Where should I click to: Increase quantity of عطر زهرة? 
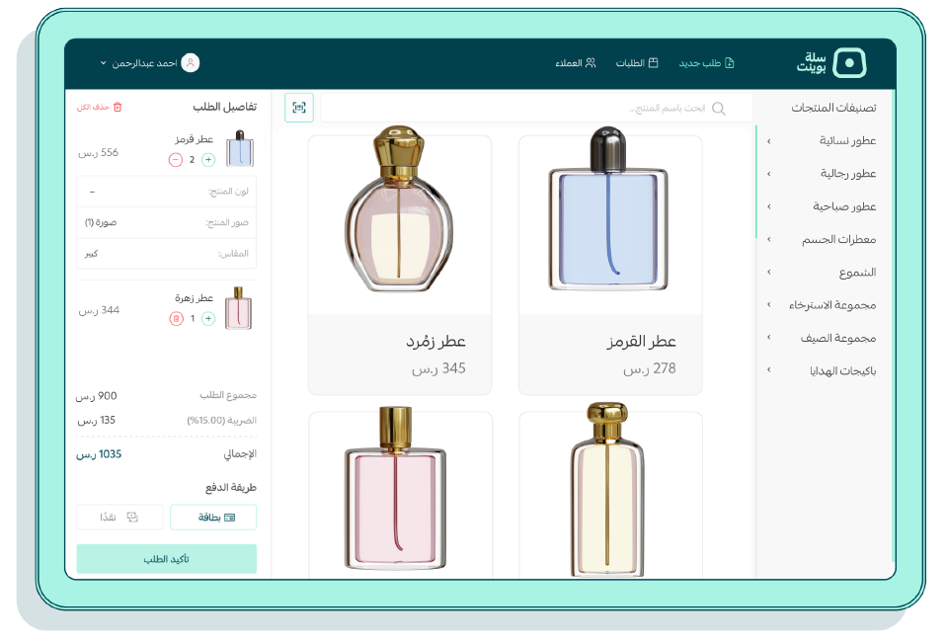pyautogui.click(x=208, y=318)
